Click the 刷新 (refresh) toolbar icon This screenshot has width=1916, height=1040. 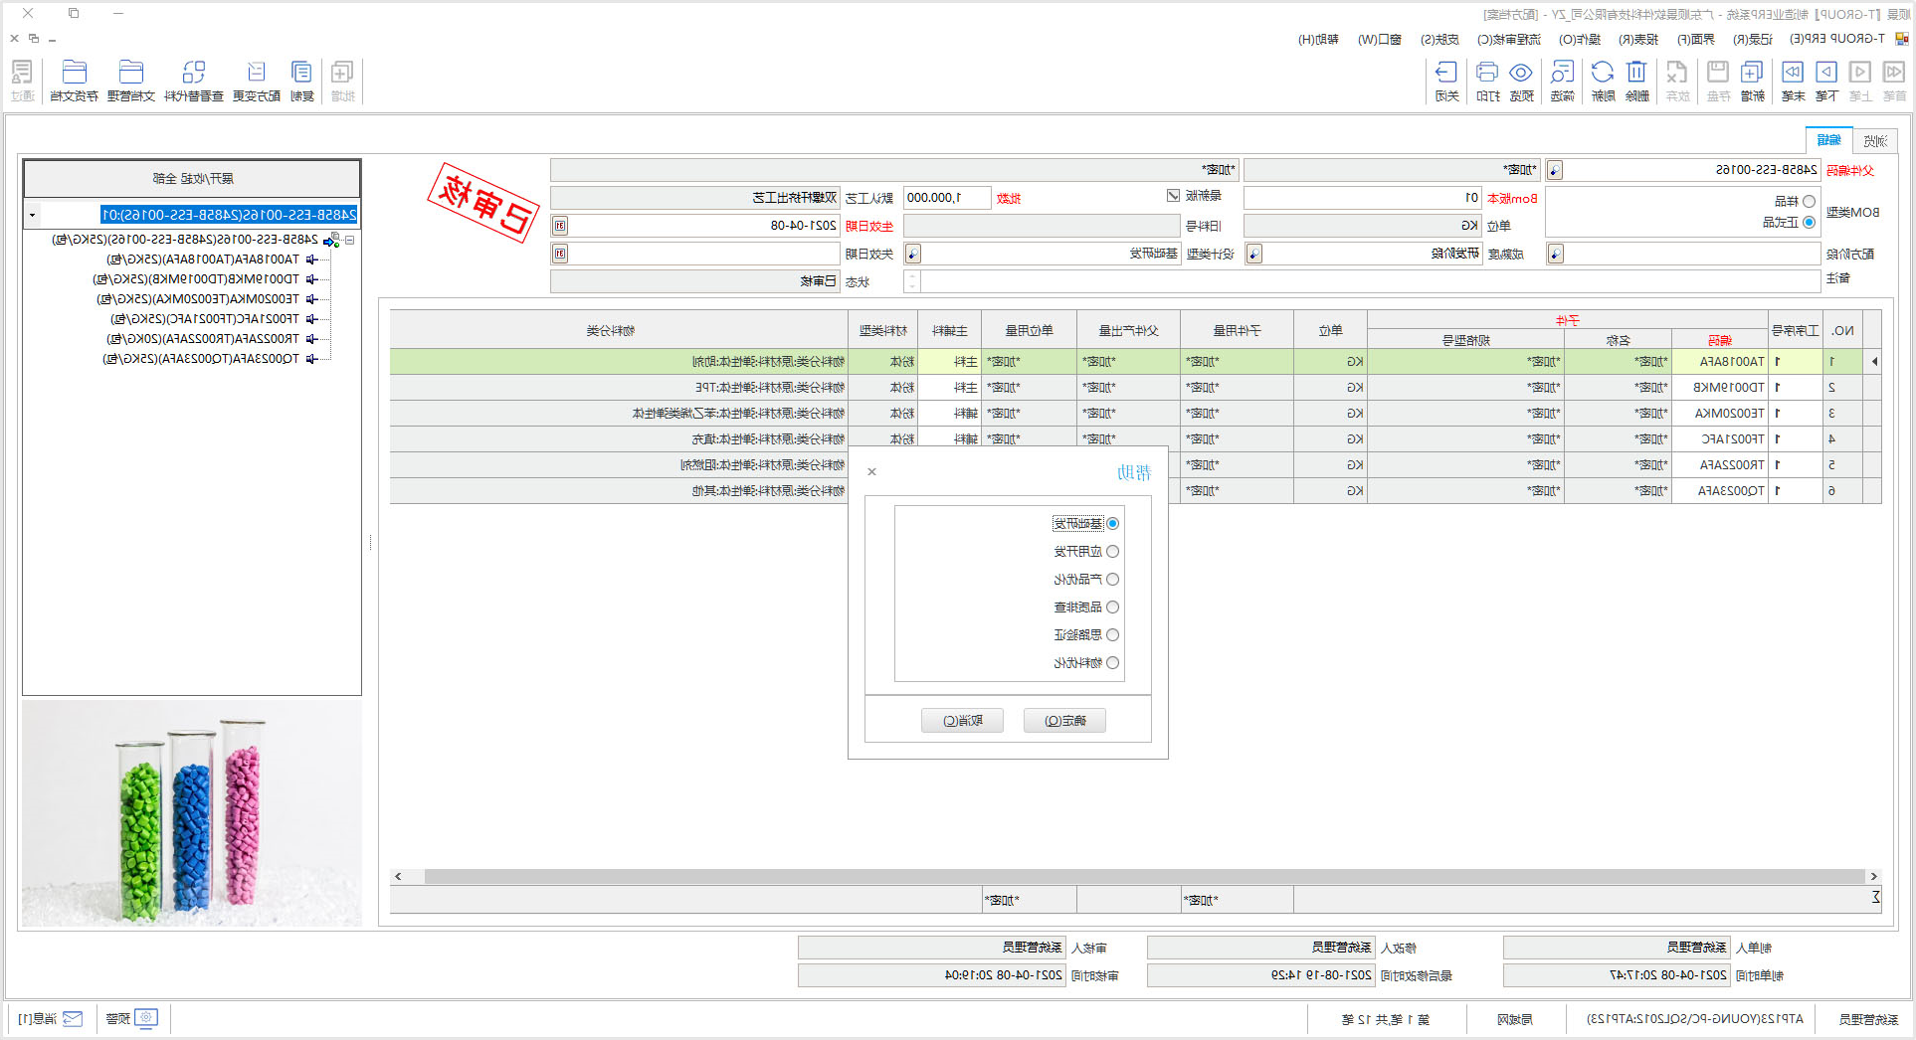[x=1602, y=80]
